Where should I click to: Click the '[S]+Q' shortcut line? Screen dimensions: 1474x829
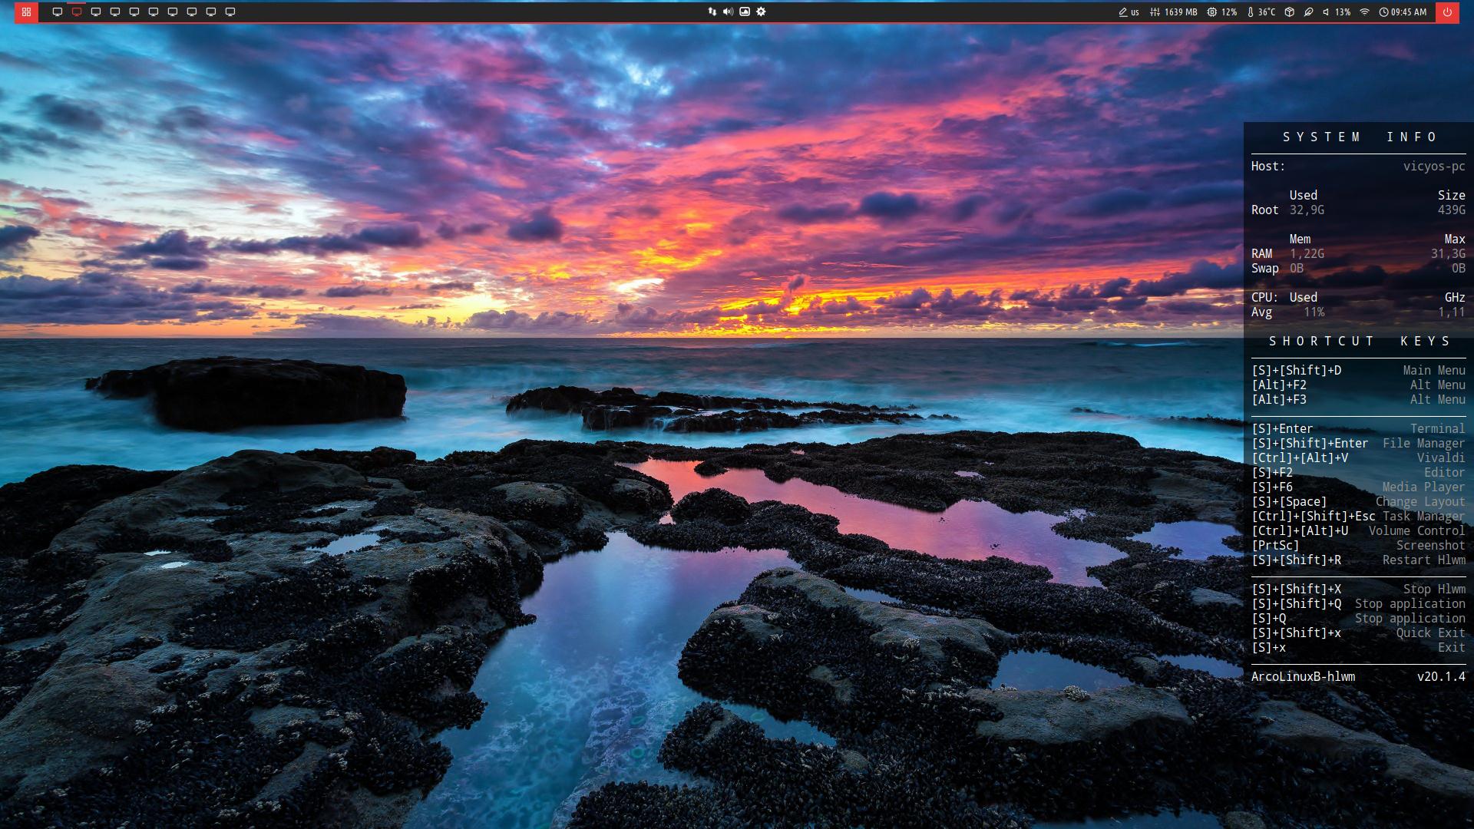pos(1358,618)
